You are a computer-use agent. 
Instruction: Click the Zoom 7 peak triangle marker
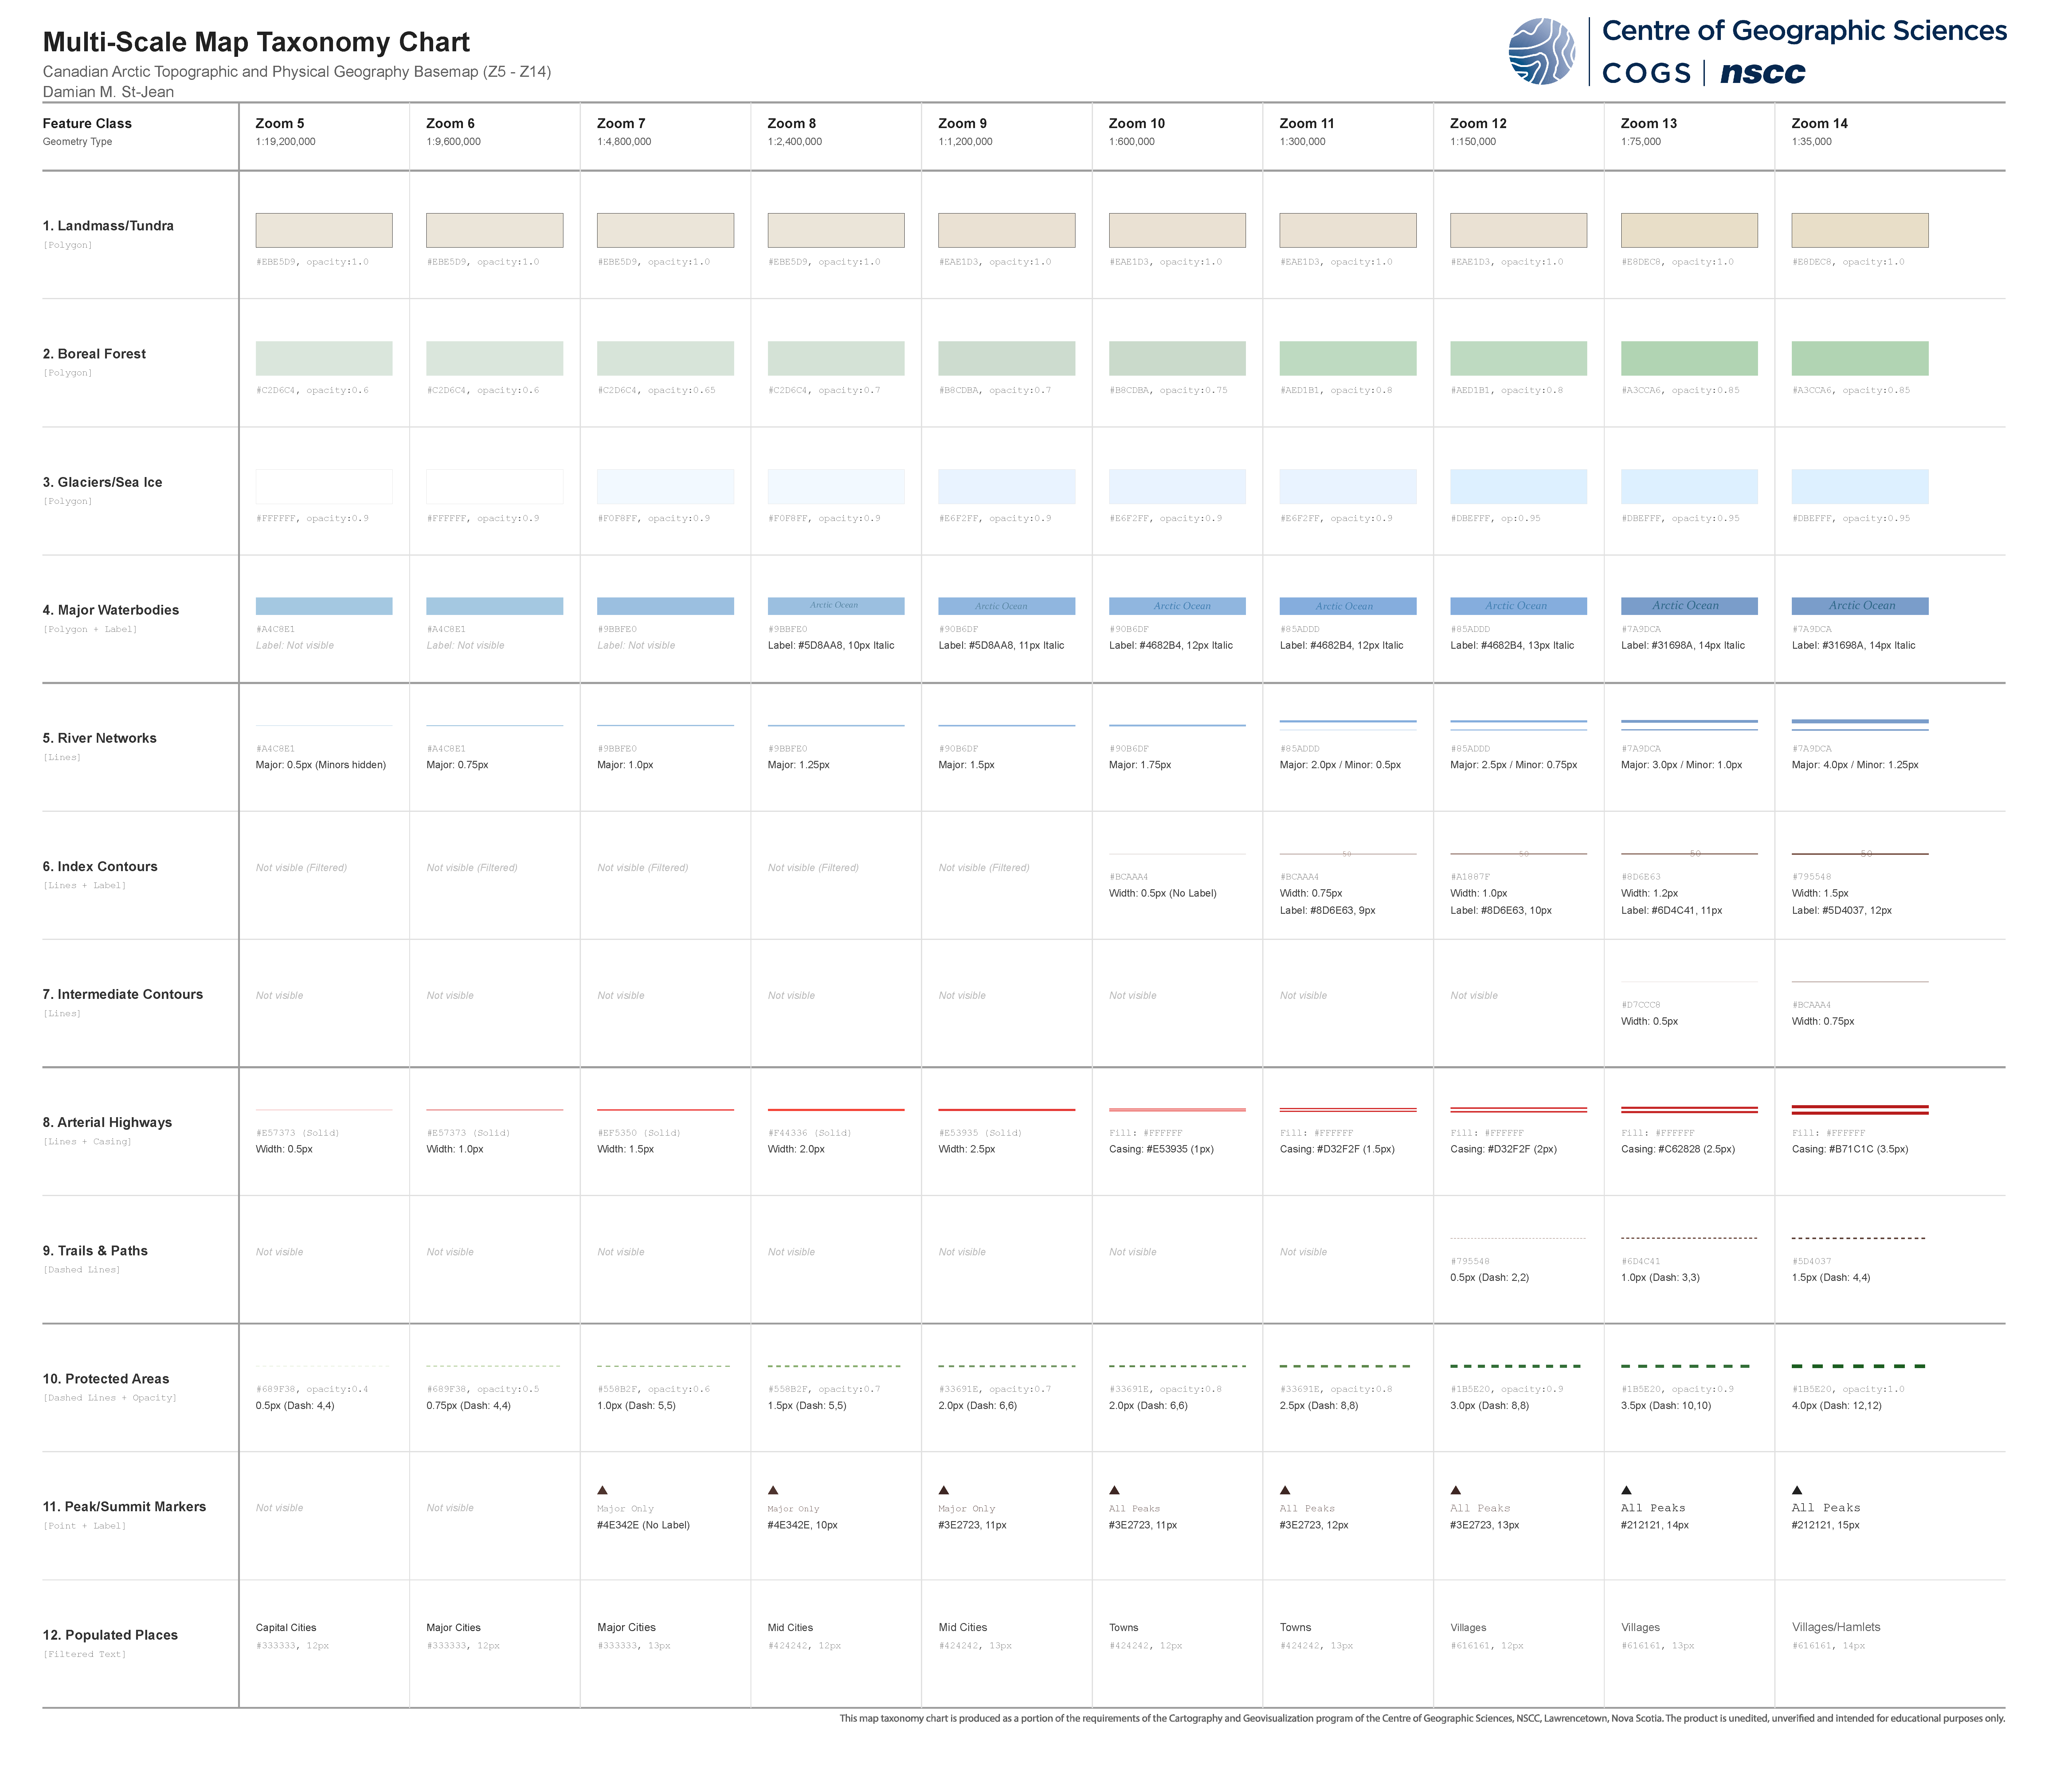(x=602, y=1490)
